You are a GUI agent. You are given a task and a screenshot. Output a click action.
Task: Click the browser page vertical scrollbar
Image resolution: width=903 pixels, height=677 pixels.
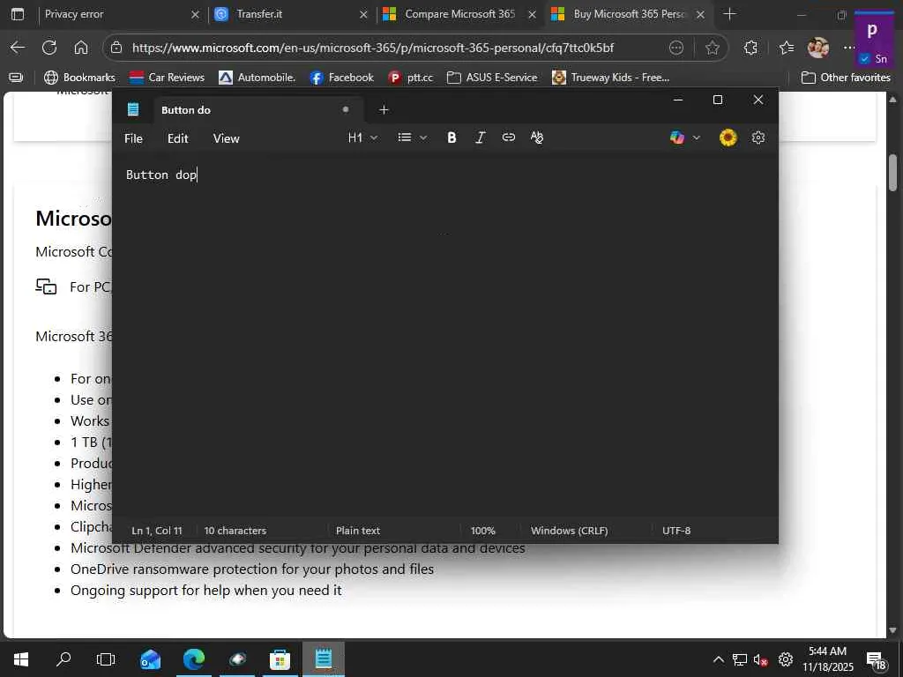pos(892,173)
